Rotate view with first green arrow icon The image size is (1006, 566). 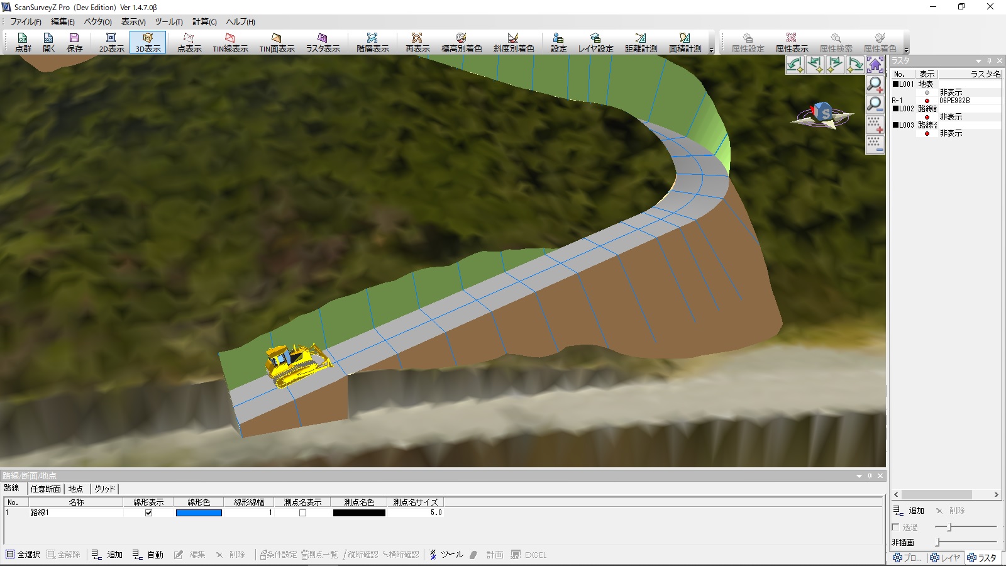795,64
